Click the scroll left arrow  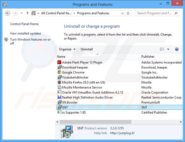click(57, 122)
